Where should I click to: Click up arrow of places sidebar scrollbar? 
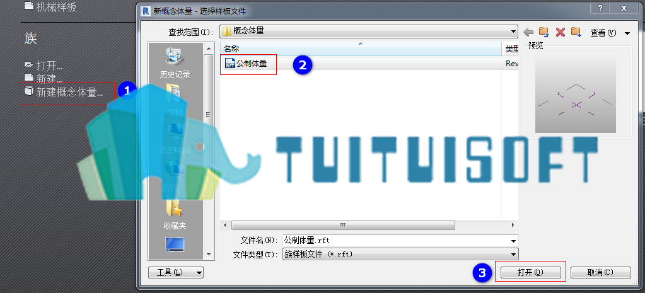[x=208, y=49]
